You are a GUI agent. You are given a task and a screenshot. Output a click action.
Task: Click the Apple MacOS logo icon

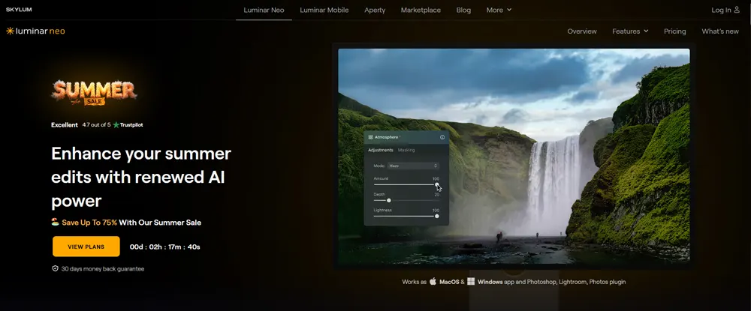click(x=433, y=282)
